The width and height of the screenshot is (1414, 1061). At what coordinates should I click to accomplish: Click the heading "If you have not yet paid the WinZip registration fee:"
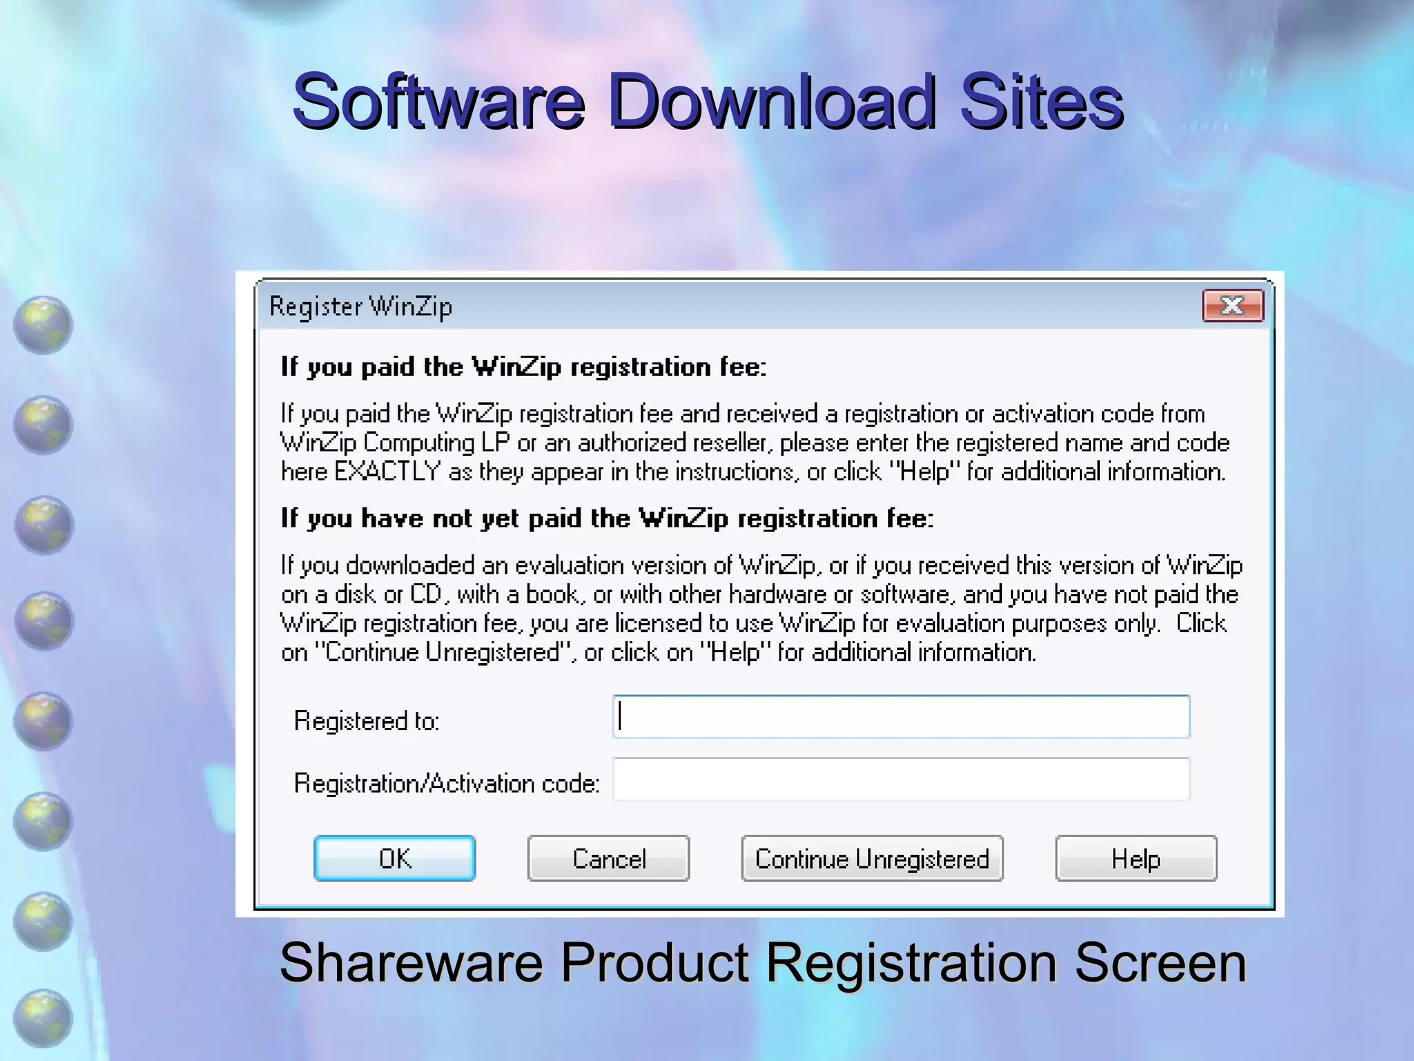607,518
